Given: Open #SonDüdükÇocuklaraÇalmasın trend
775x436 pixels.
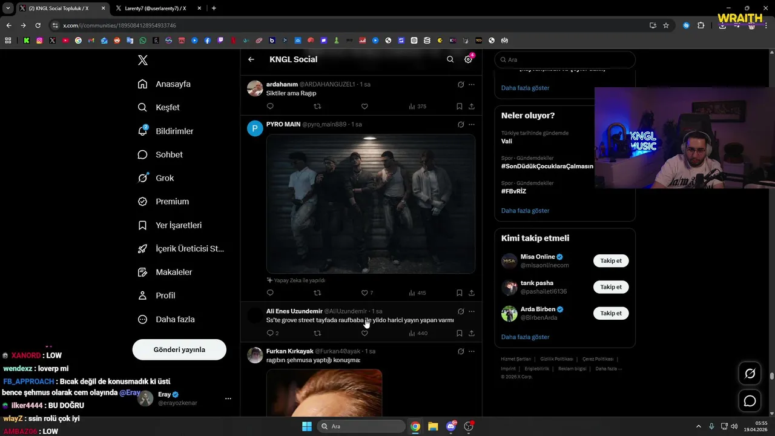Looking at the screenshot, I should (x=547, y=166).
